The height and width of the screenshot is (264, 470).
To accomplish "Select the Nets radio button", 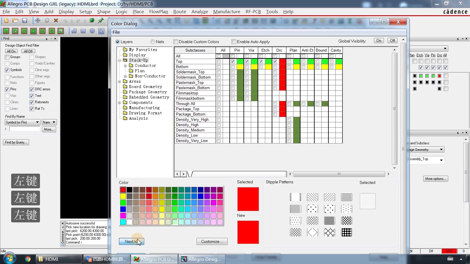I will tap(153, 42).
